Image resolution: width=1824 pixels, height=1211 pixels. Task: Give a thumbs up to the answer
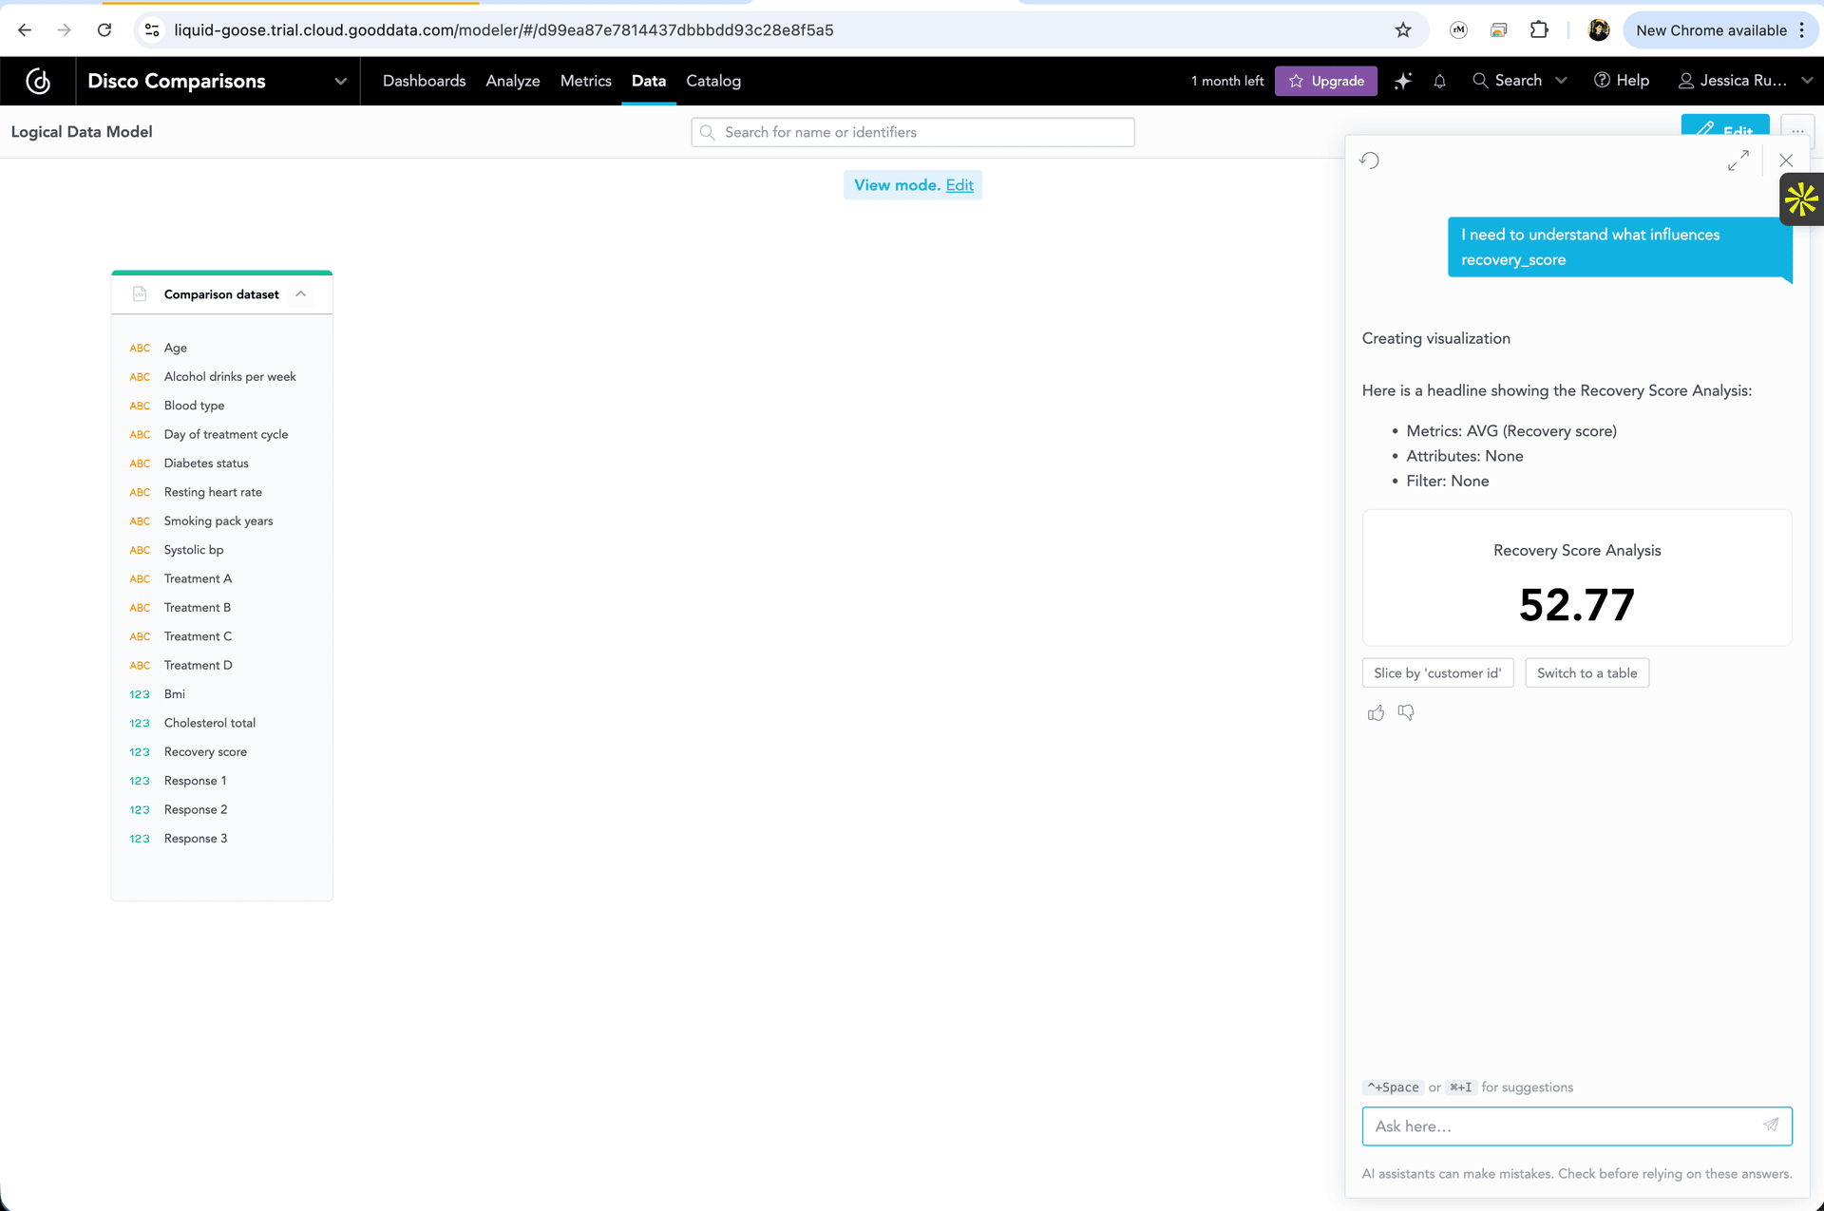click(1376, 712)
